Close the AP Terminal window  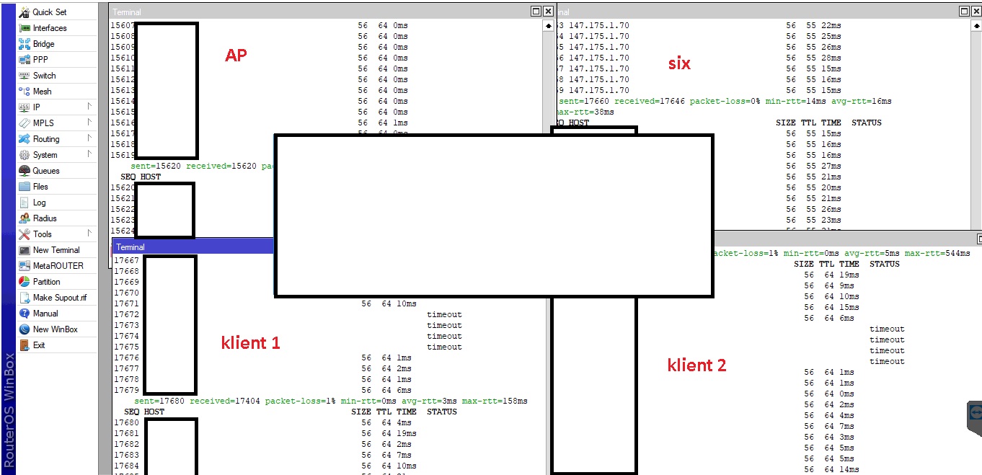tap(549, 12)
